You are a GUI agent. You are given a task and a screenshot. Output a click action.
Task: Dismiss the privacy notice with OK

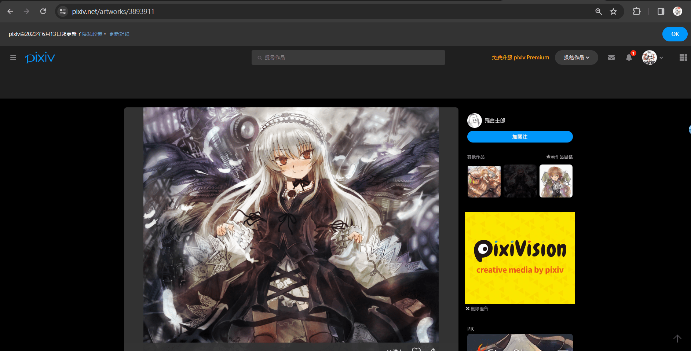coord(675,34)
